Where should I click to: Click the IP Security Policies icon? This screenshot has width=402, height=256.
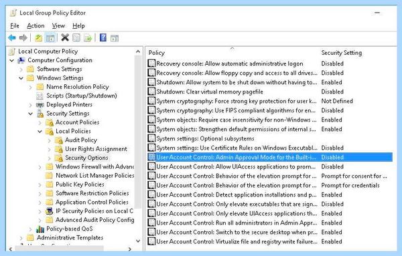coord(49,211)
